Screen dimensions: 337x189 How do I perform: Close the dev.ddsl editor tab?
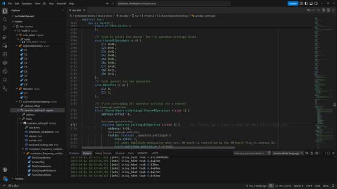[84, 10]
